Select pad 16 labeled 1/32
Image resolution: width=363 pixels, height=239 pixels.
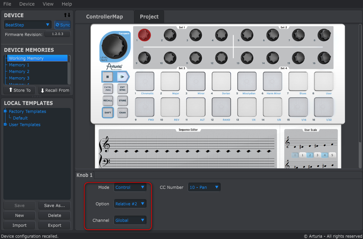[323, 107]
